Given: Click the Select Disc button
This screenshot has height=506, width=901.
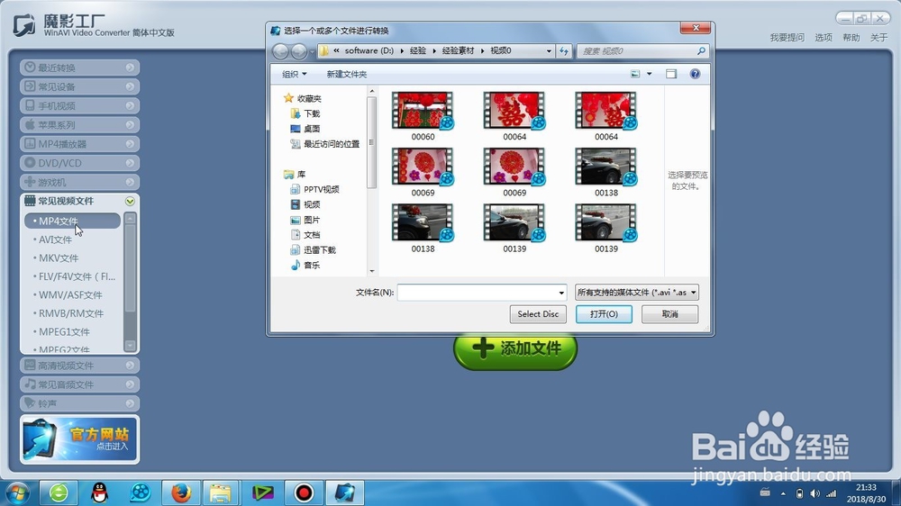Looking at the screenshot, I should [538, 314].
